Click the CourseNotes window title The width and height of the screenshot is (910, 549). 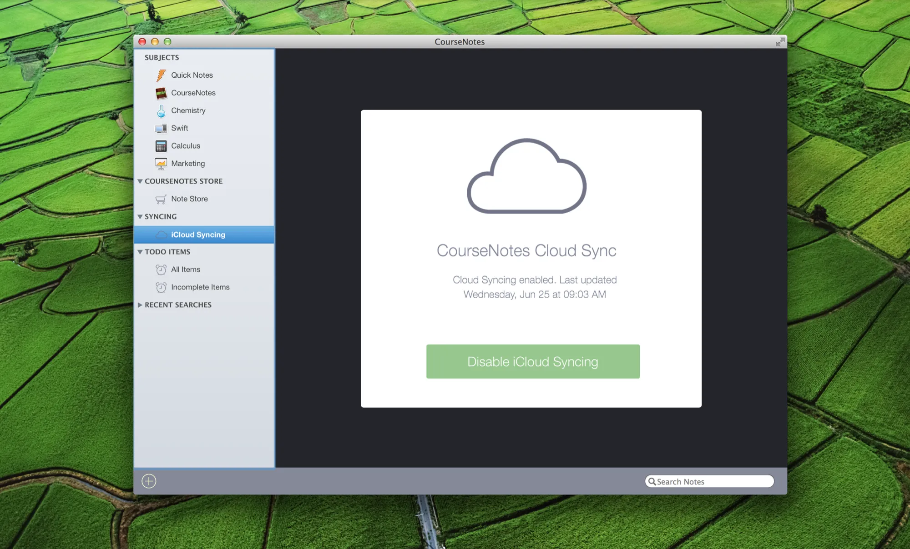(460, 42)
